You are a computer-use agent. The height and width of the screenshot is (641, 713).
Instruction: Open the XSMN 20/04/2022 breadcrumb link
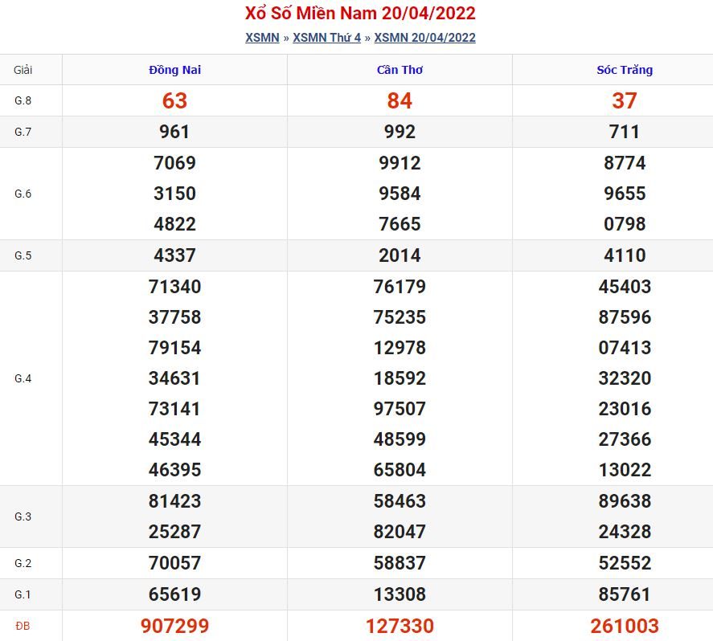[x=424, y=38]
